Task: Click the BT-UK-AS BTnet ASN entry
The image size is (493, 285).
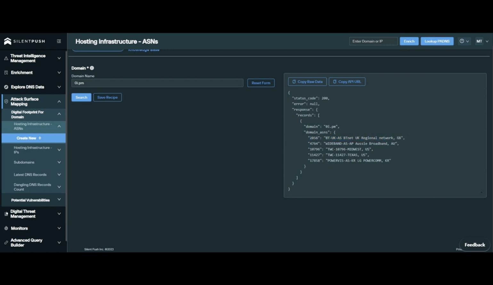Action: point(356,138)
